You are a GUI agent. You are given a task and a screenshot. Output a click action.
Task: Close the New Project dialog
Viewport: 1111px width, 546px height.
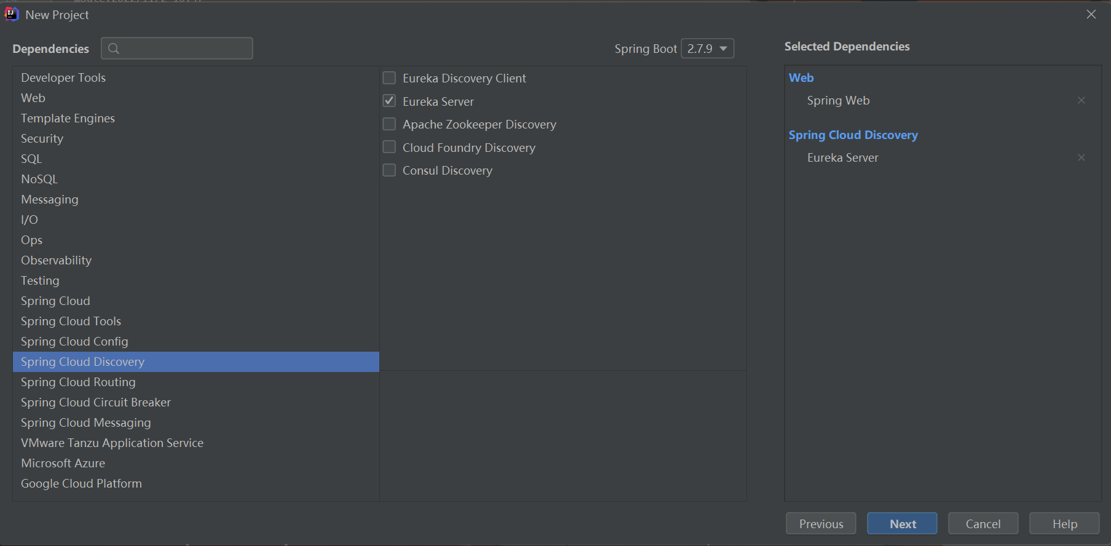click(1091, 14)
